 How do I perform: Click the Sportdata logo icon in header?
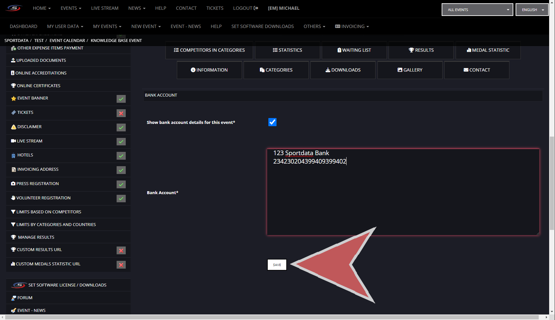tap(14, 8)
